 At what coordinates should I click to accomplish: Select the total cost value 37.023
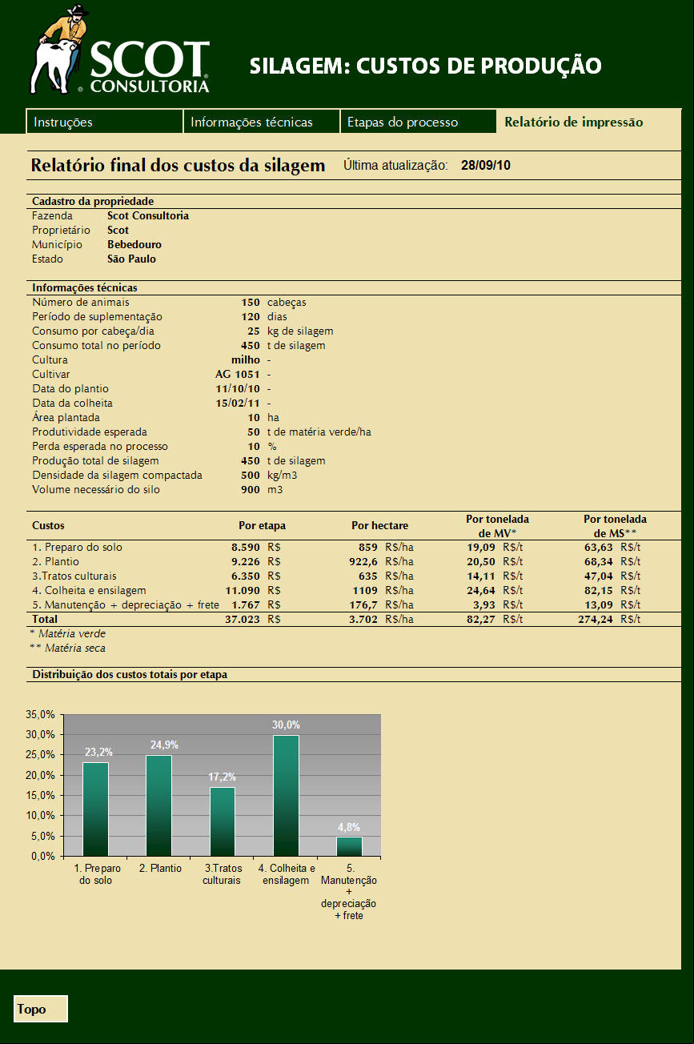coord(243,620)
